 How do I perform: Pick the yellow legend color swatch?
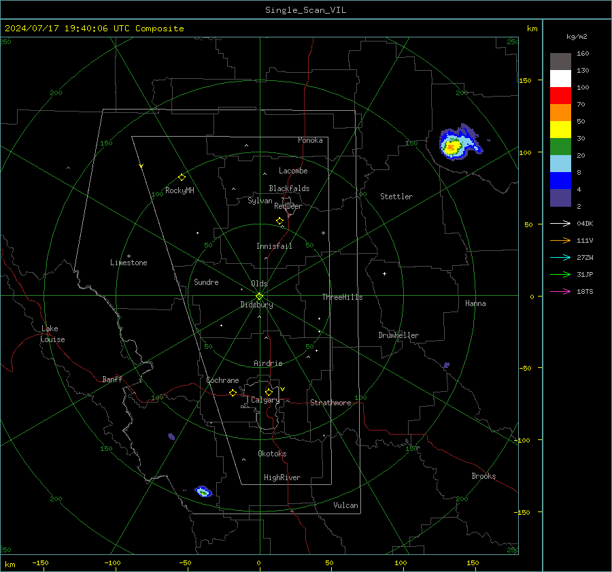[x=560, y=130]
